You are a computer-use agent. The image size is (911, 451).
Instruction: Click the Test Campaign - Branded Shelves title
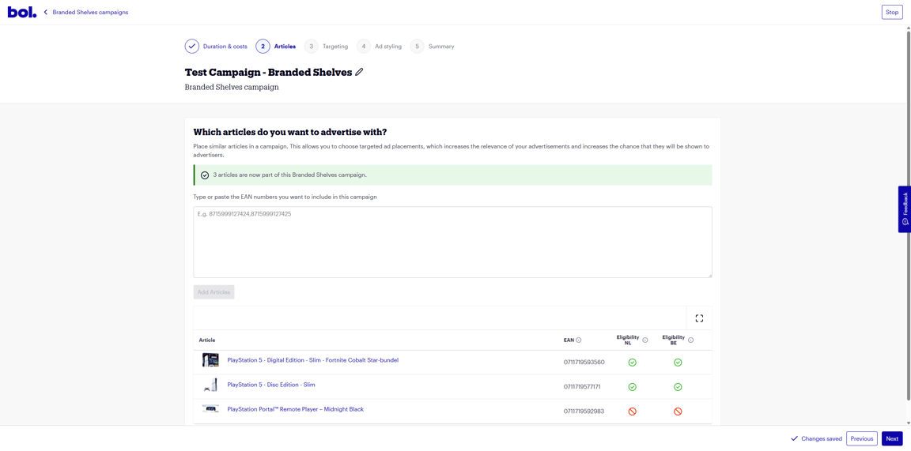click(x=268, y=73)
